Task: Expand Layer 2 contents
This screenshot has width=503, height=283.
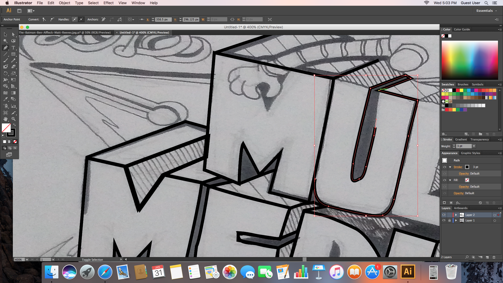Action: pyautogui.click(x=456, y=215)
